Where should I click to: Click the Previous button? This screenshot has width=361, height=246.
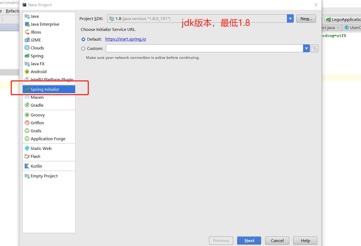coord(221,241)
